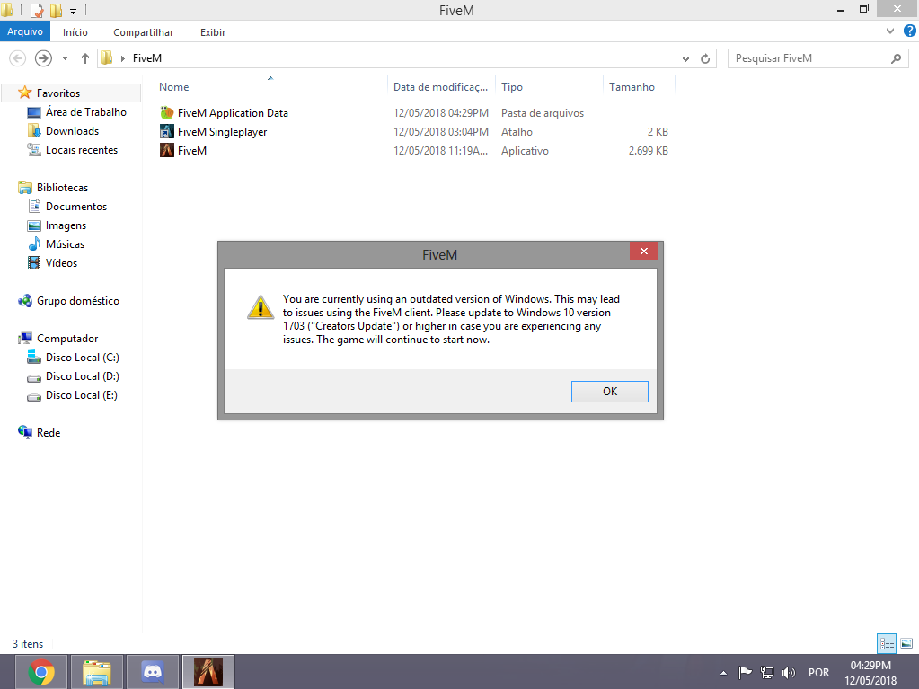The width and height of the screenshot is (919, 689).
Task: Open Locais recentes in the sidebar
Action: pos(82,150)
